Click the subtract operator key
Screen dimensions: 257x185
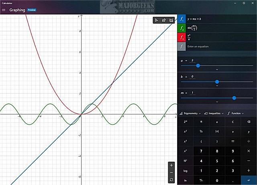[249, 161]
